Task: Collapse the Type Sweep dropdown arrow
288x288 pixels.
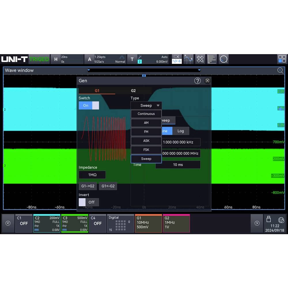Action: click(x=158, y=105)
